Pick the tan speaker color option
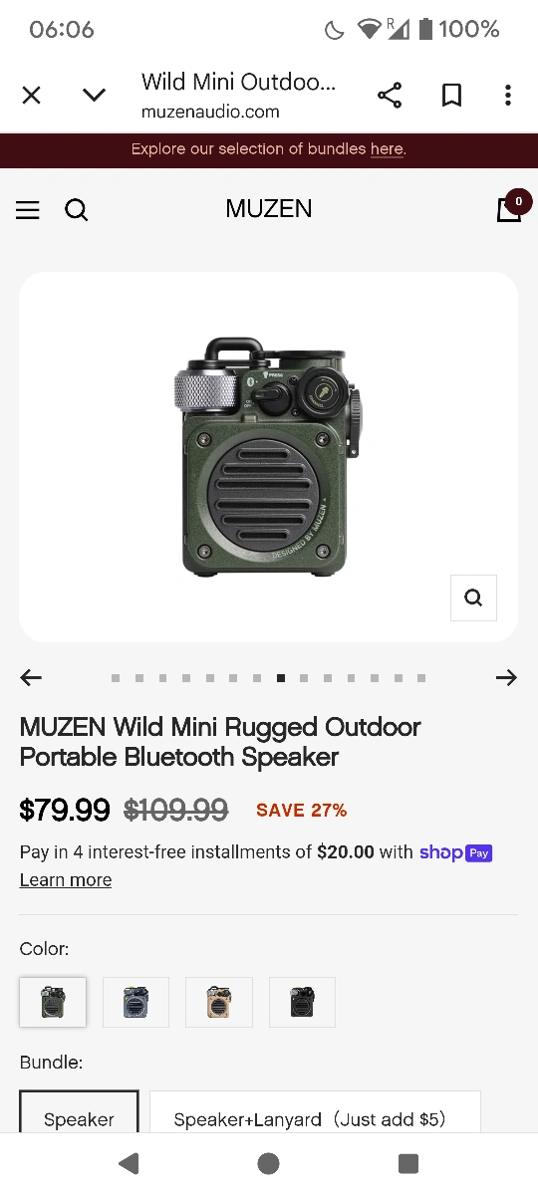Screen dimensions: 538x1195 pos(219,1002)
